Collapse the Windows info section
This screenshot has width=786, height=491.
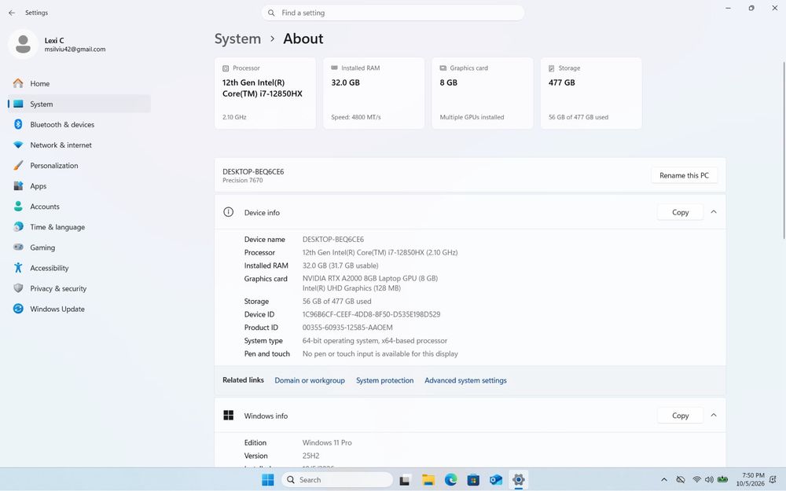714,416
